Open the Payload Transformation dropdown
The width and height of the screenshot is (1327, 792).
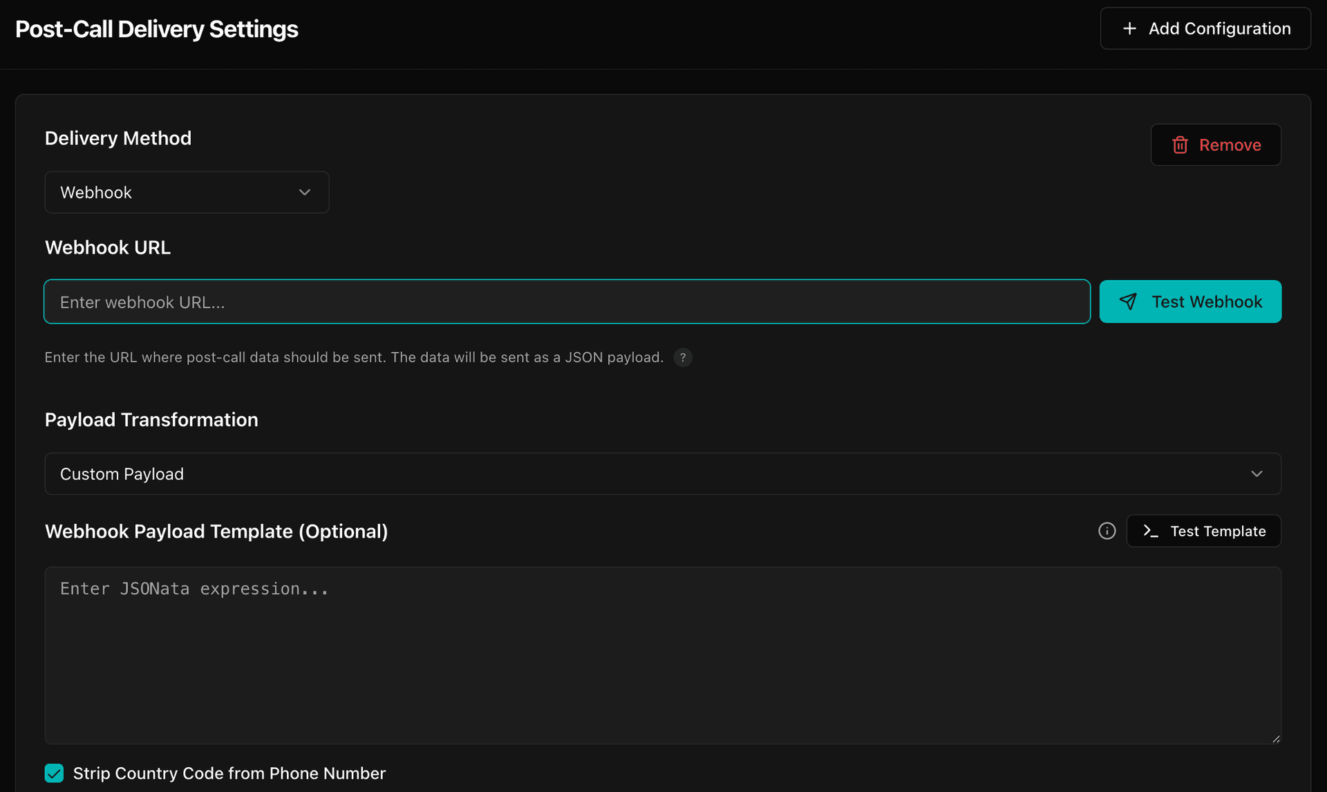coord(662,473)
